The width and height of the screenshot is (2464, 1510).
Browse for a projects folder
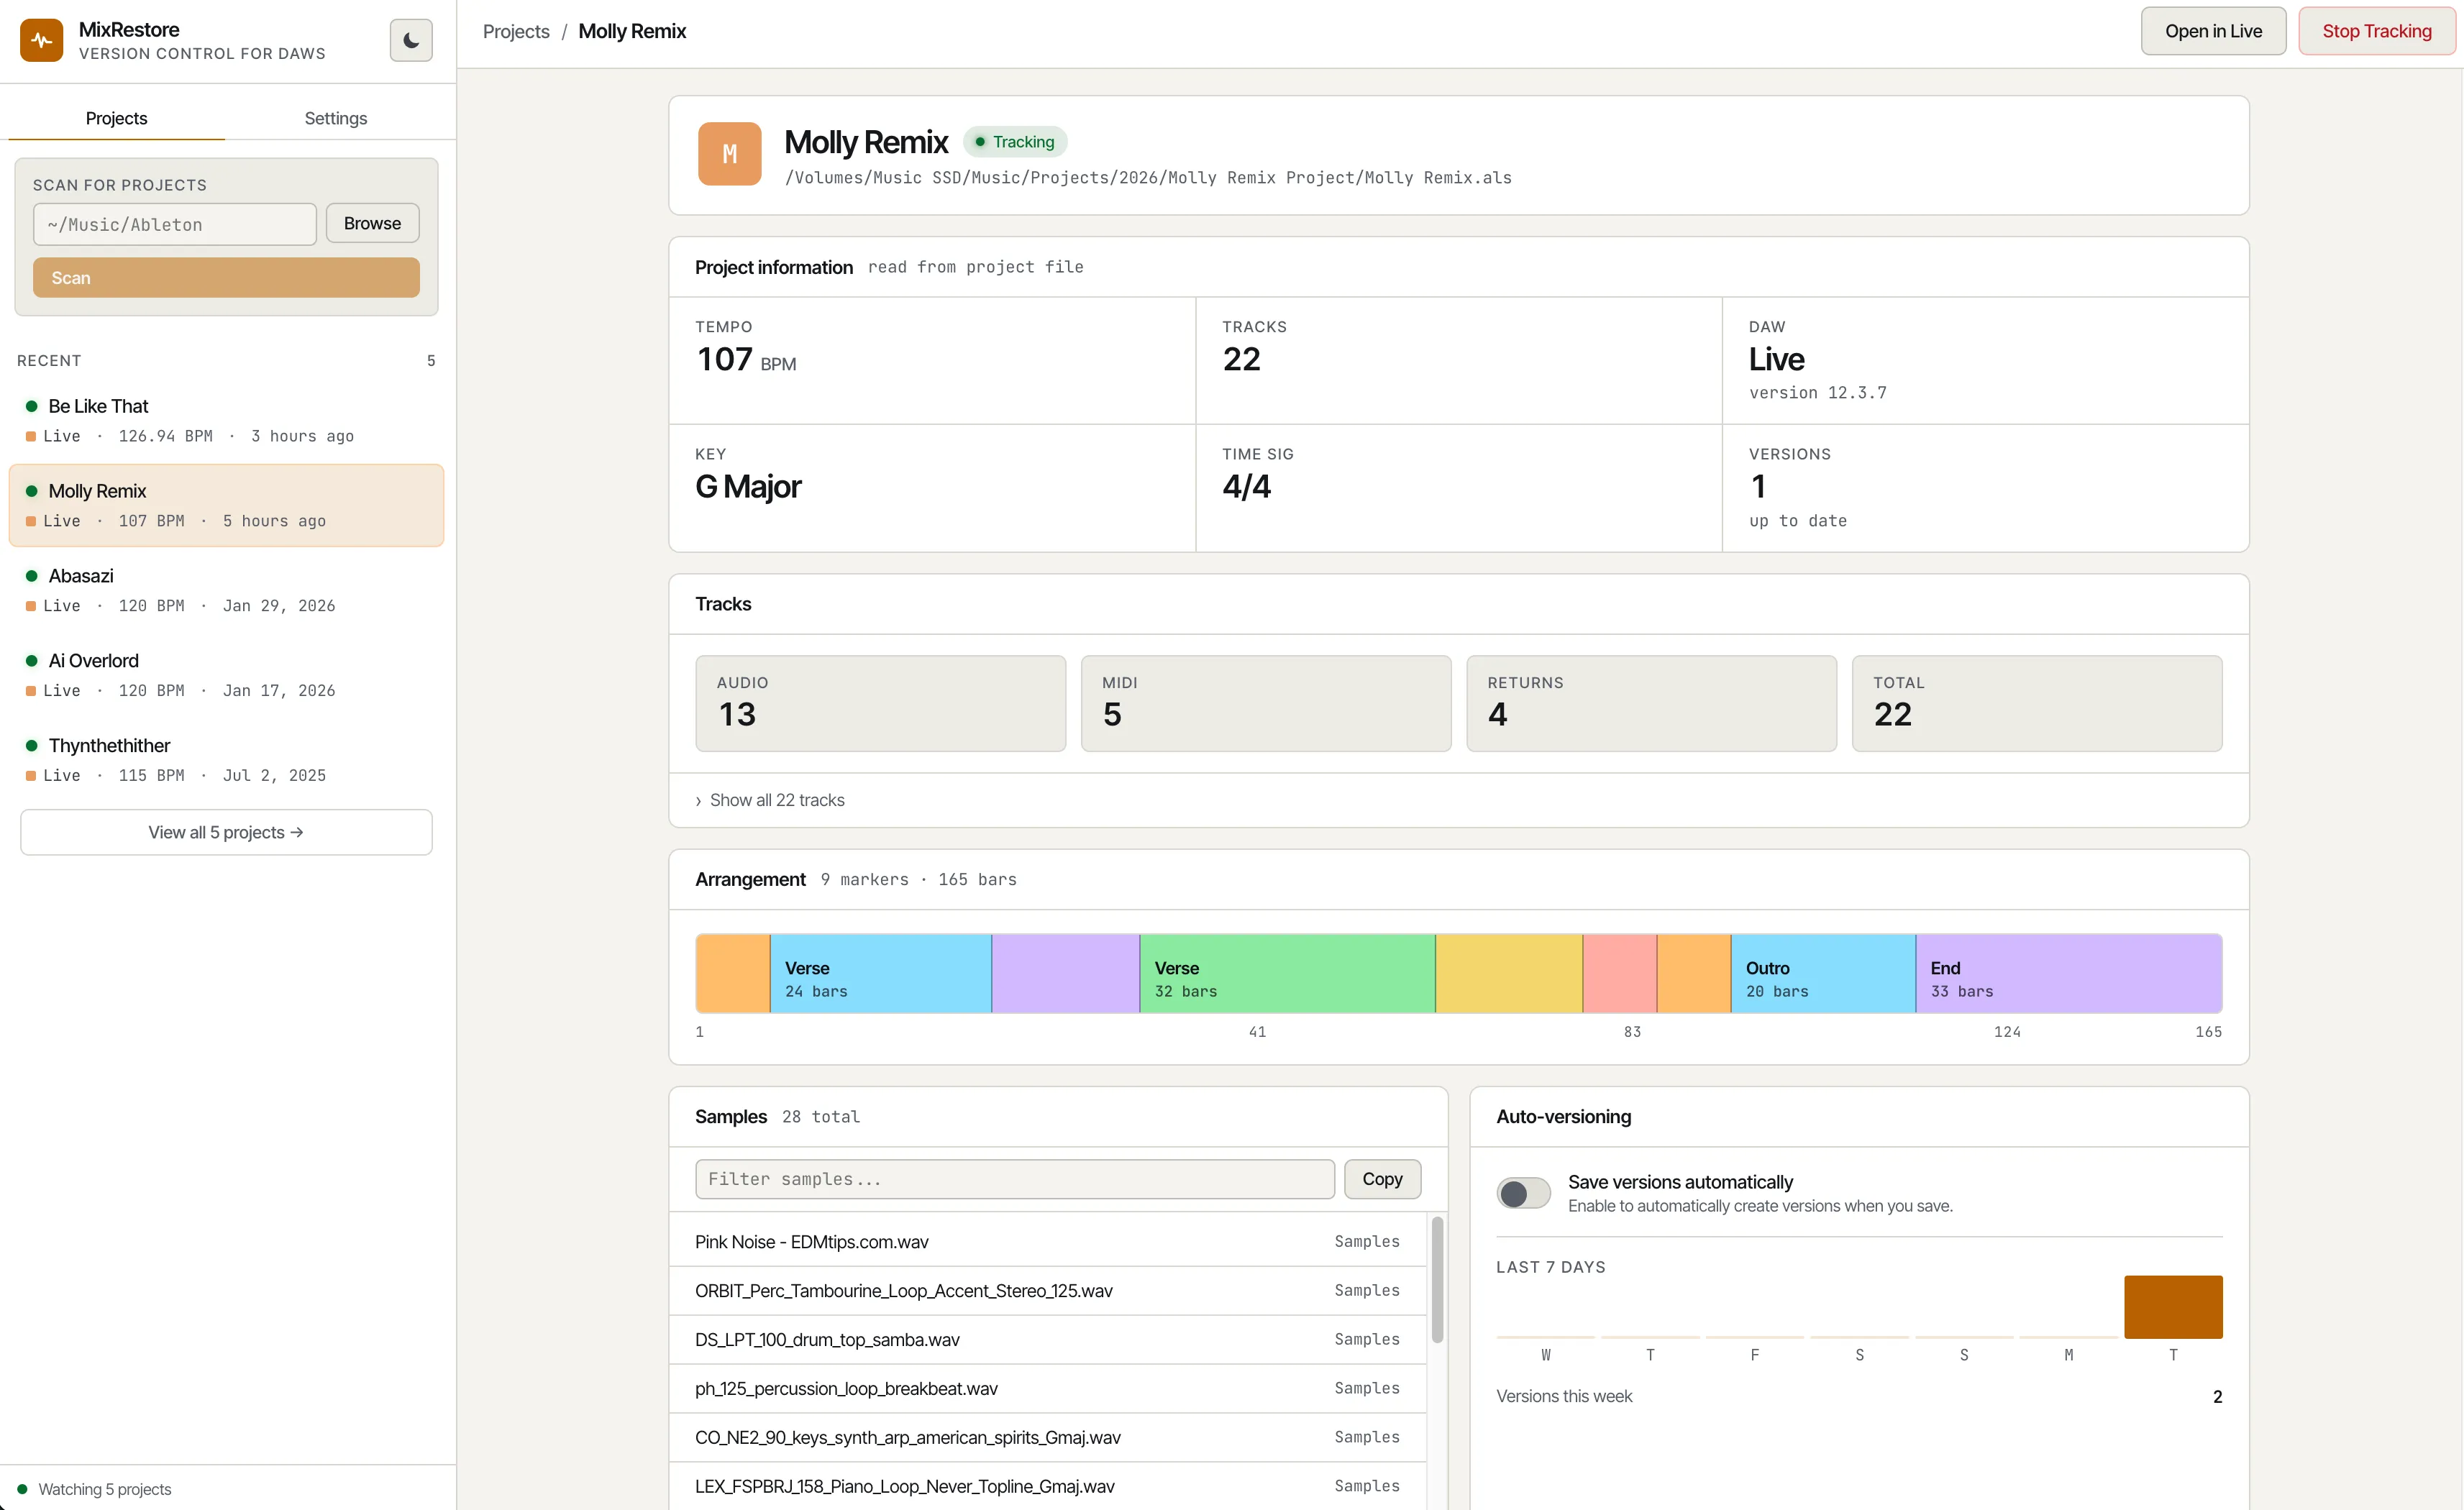(x=372, y=222)
